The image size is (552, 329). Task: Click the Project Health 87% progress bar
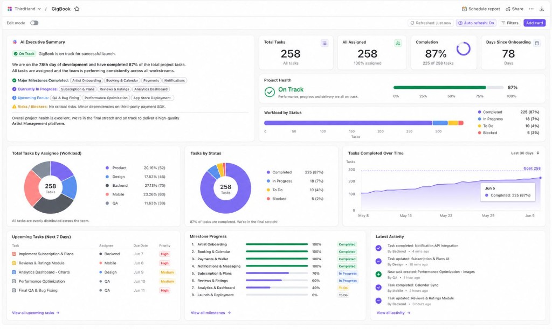click(448, 88)
